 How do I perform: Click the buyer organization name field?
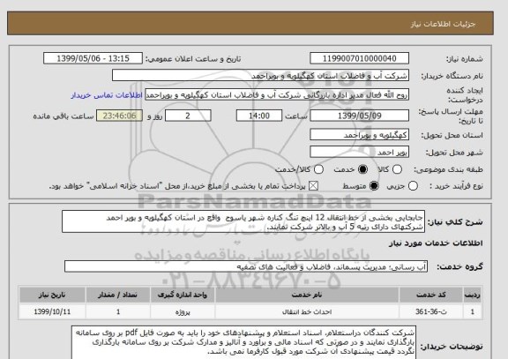(x=260, y=76)
